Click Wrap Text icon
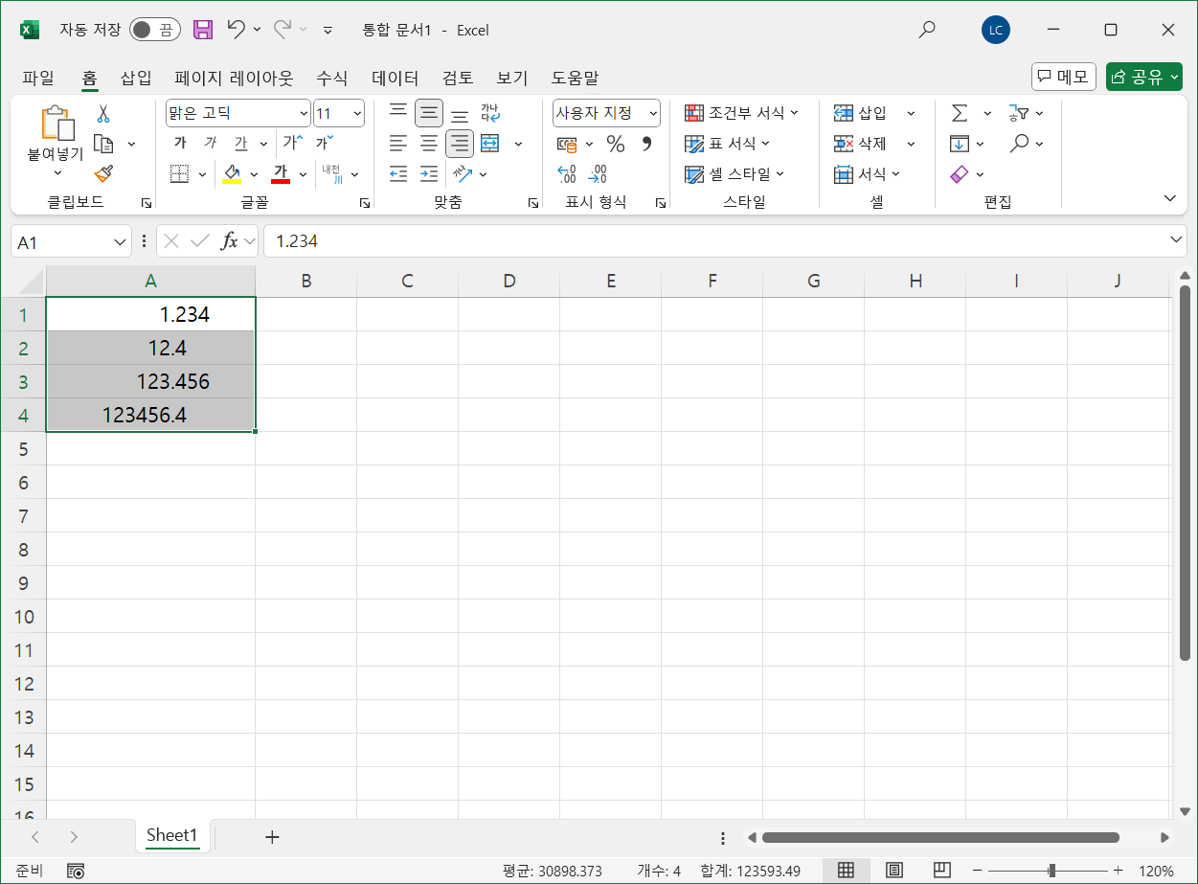1198x884 pixels. [x=489, y=113]
